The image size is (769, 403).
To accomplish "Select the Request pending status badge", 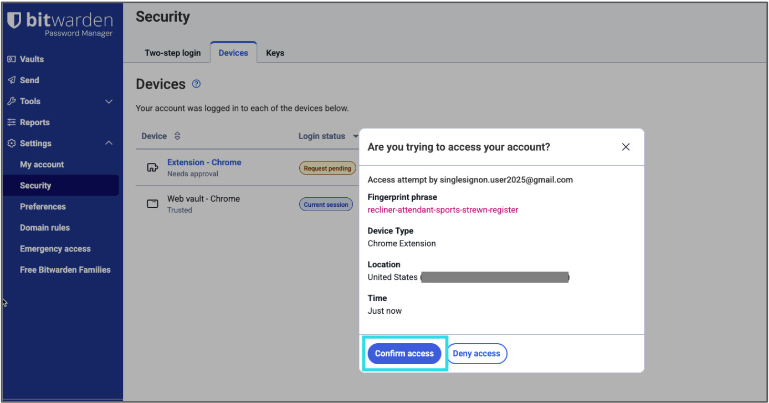I will pos(327,167).
